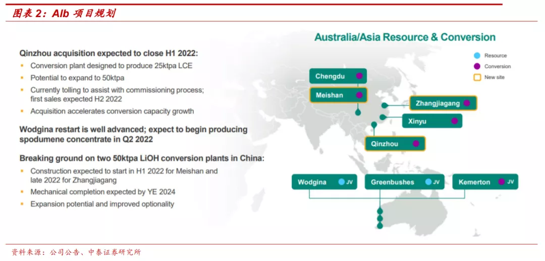This screenshot has height=261, width=545.
Task: Click the Wodgina JV label
Action: point(324,182)
